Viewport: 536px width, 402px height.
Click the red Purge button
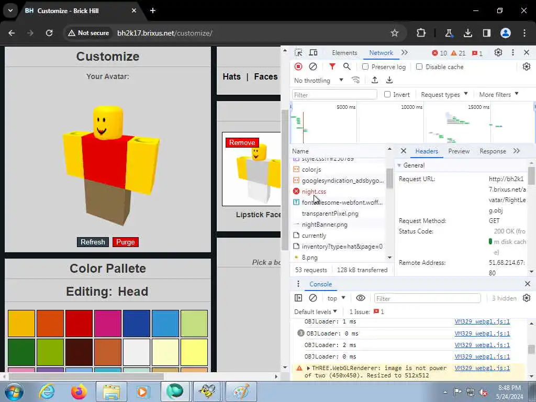pyautogui.click(x=126, y=242)
